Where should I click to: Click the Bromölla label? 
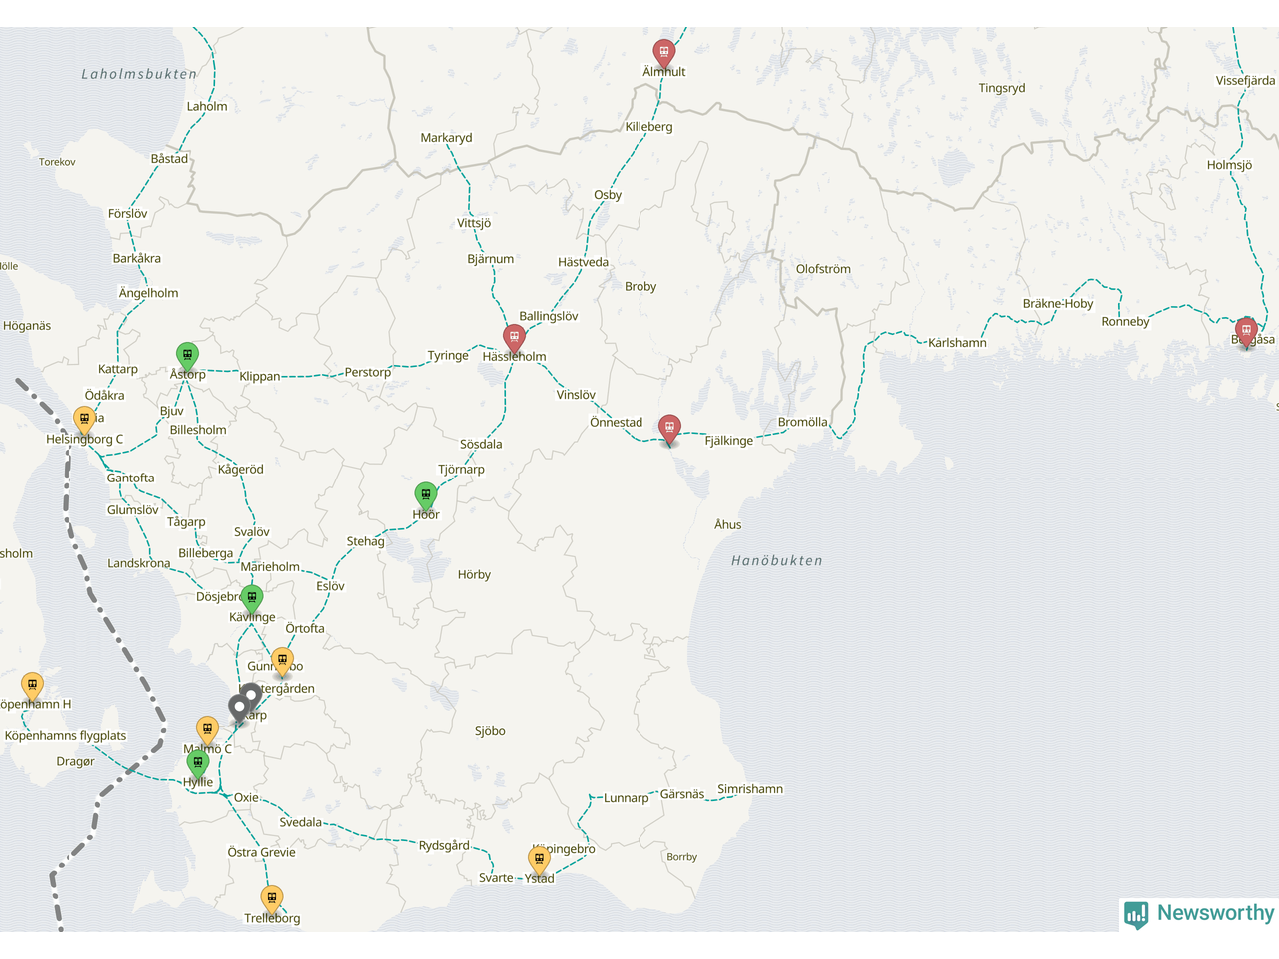803,422
